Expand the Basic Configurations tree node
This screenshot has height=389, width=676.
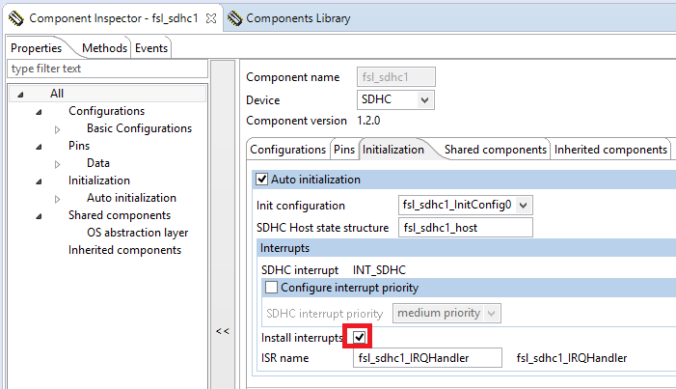(57, 128)
